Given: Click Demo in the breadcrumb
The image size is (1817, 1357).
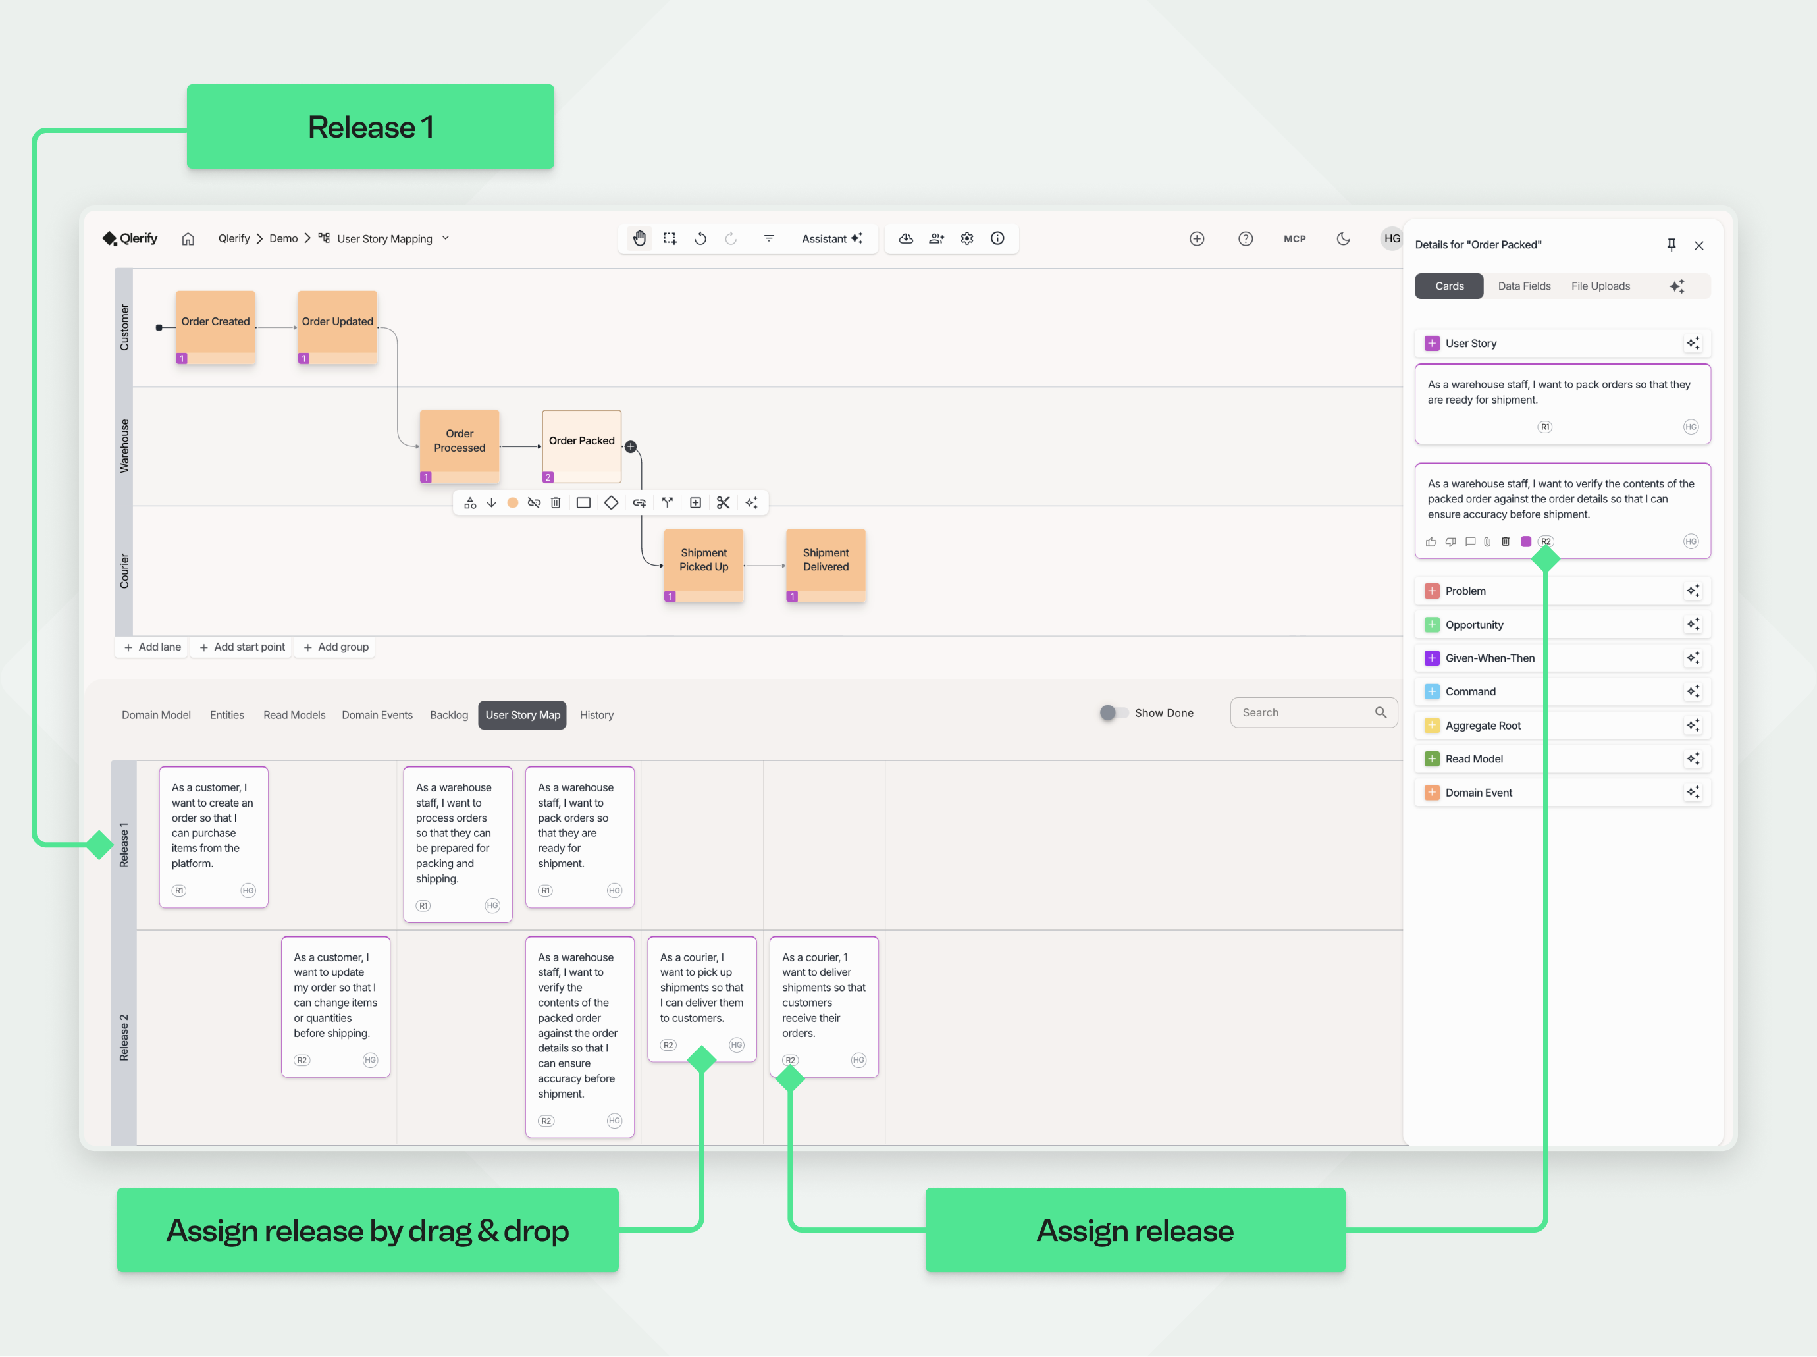Looking at the screenshot, I should [283, 238].
